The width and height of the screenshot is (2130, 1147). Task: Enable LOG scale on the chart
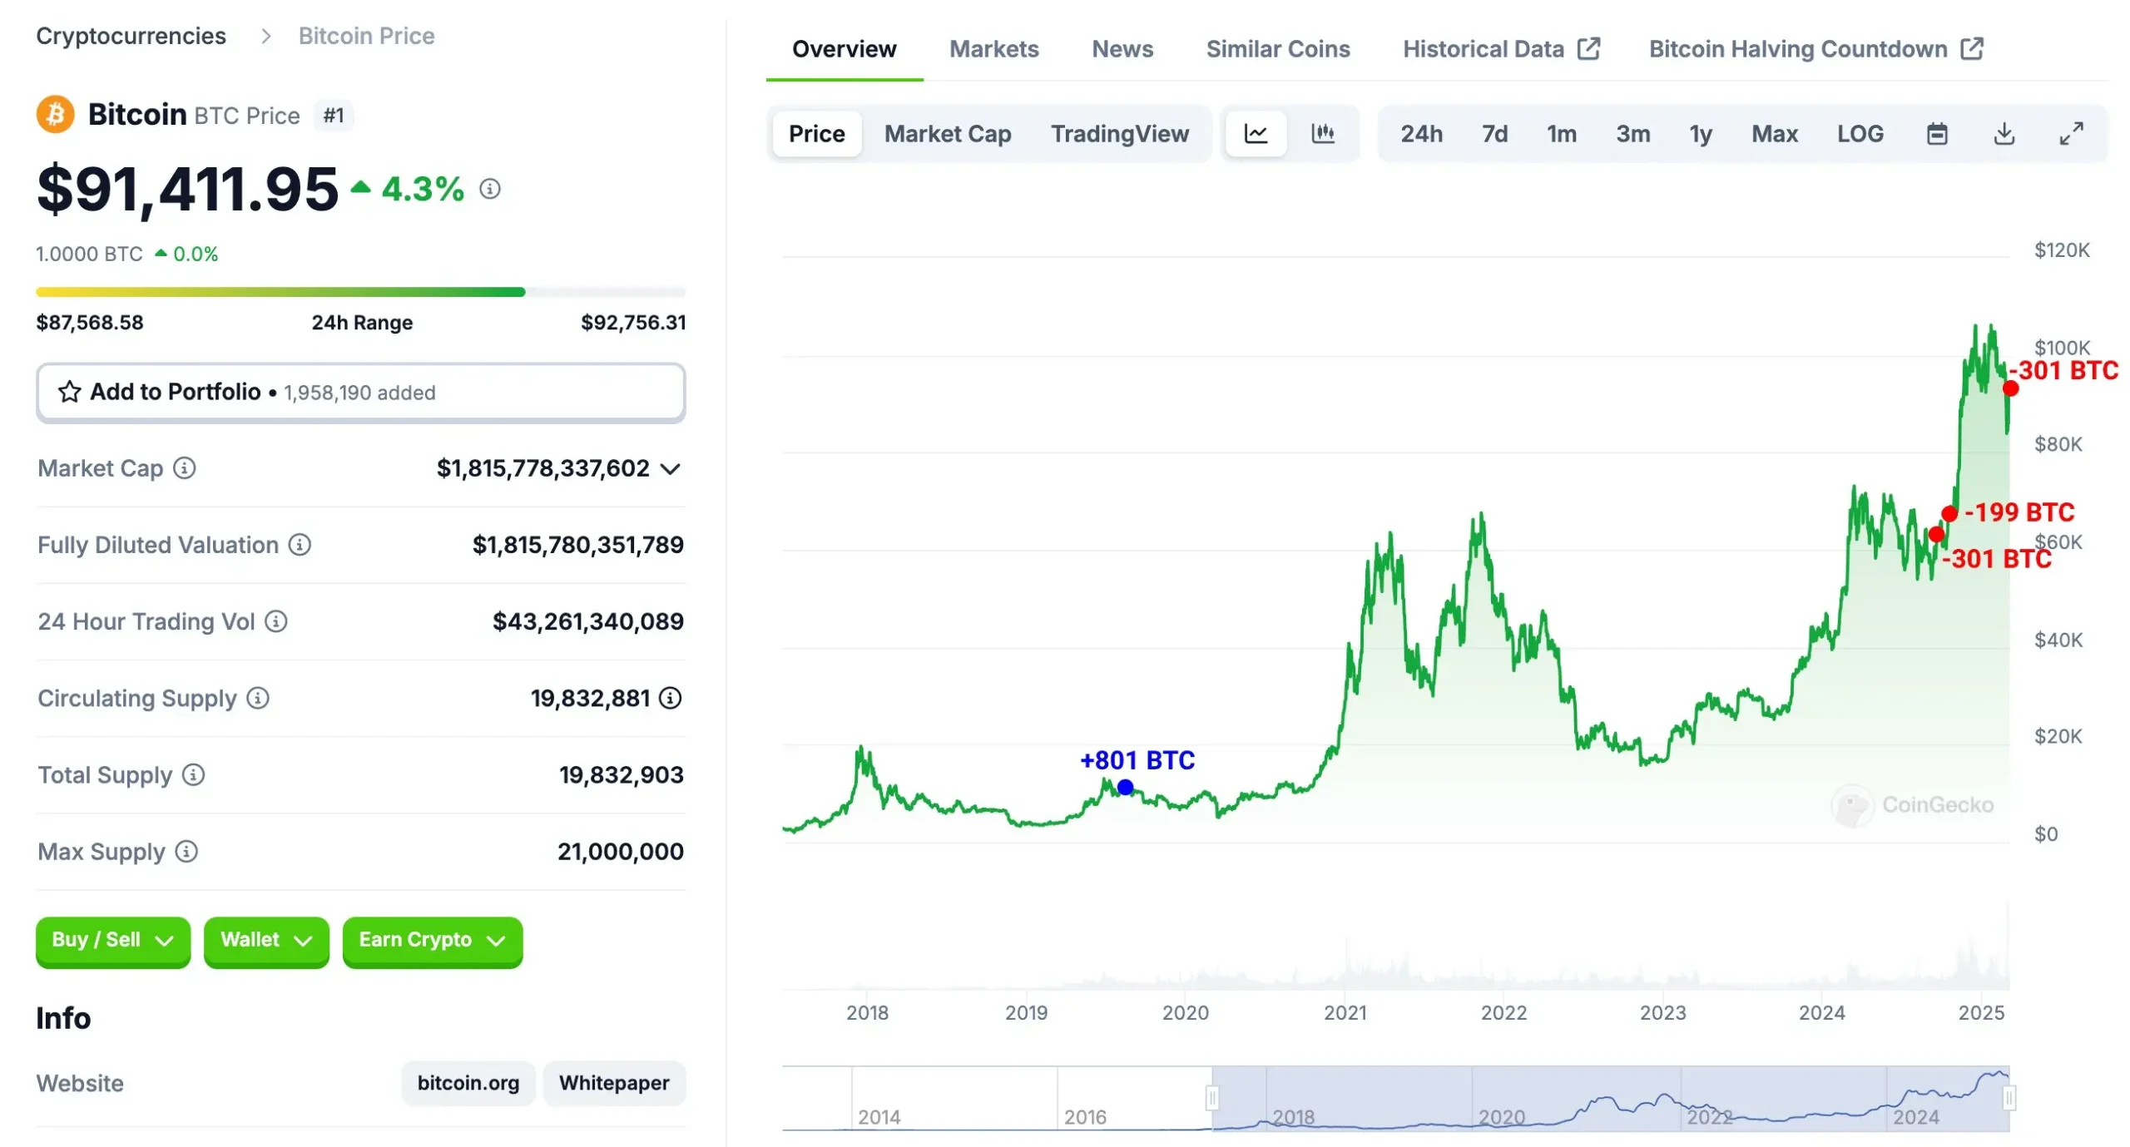[1860, 133]
